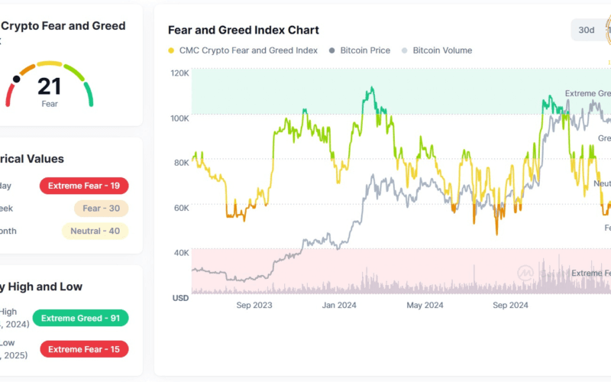Click the Fear and Greed Index Chart heading
Image resolution: width=611 pixels, height=382 pixels.
(243, 30)
